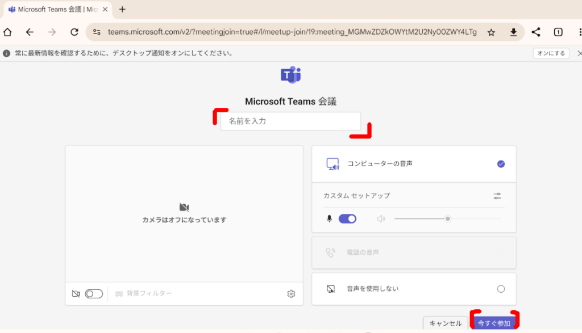Viewport: 582px width, 333px height.
Task: Adjust the speaker volume slider
Action: coord(448,219)
